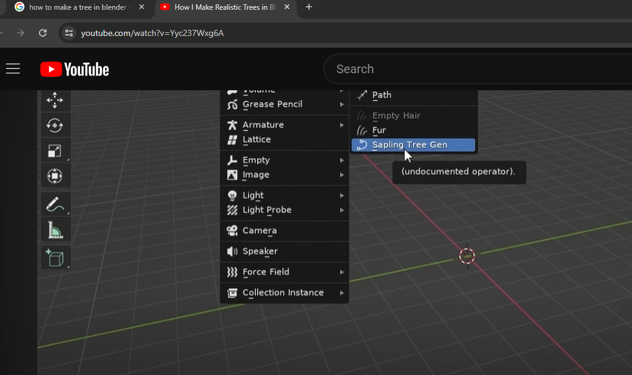Close the YouTube video tab
The width and height of the screenshot is (632, 375).
tap(287, 7)
